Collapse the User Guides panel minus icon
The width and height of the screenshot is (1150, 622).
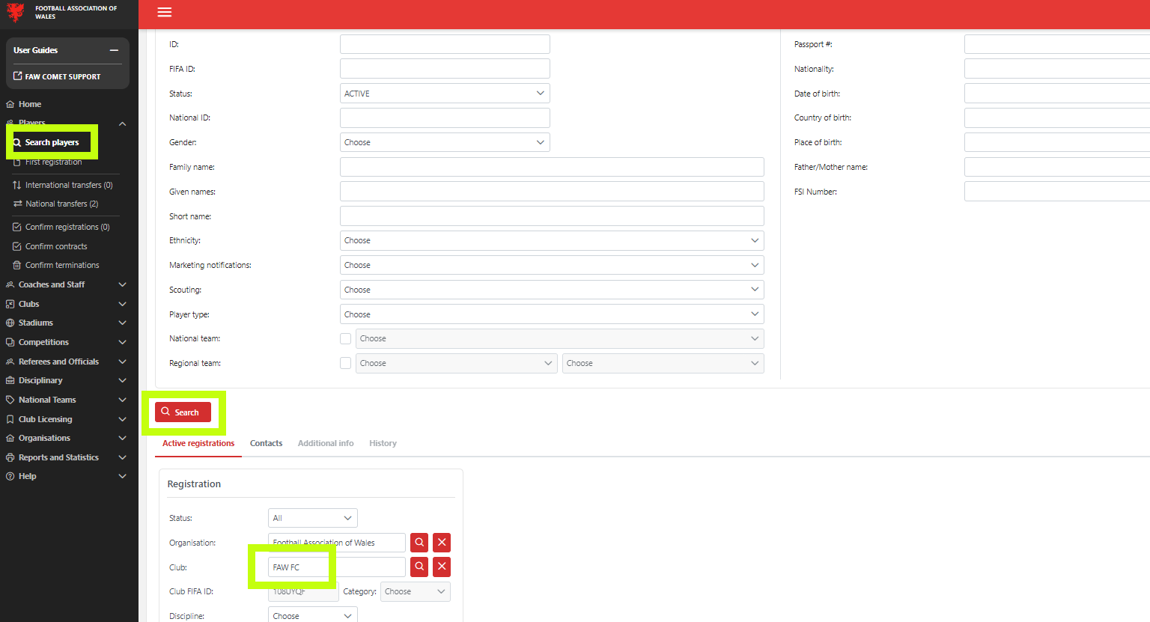(114, 50)
